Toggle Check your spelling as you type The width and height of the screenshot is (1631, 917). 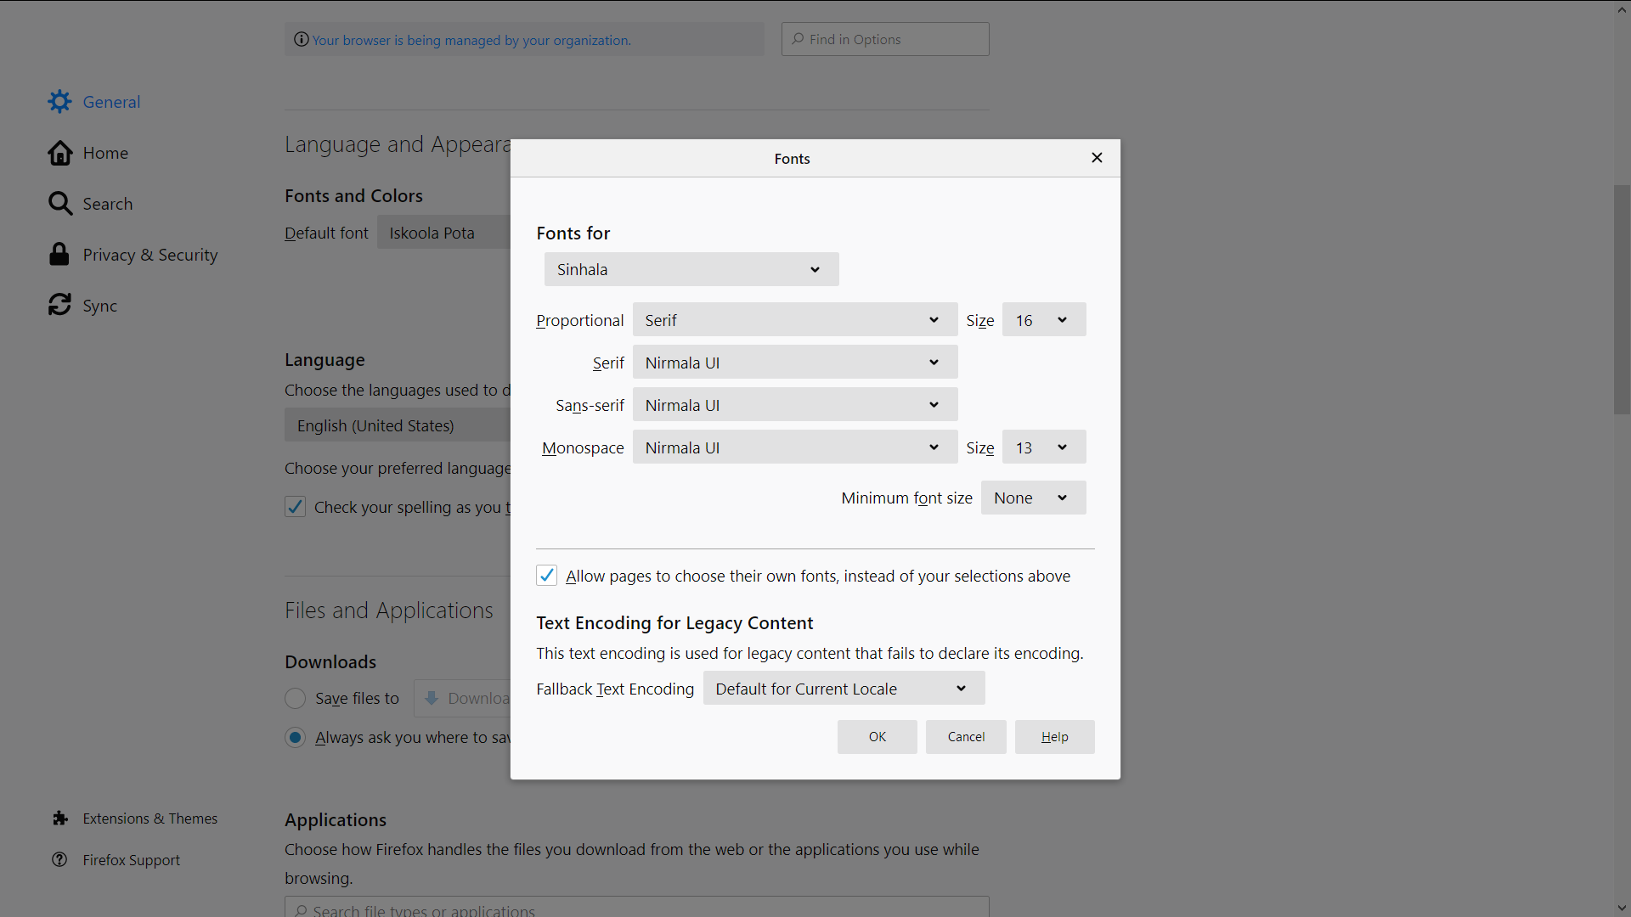[x=295, y=507]
